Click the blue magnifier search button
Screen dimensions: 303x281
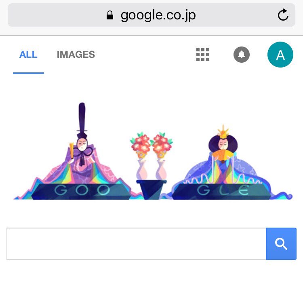pos(281,244)
